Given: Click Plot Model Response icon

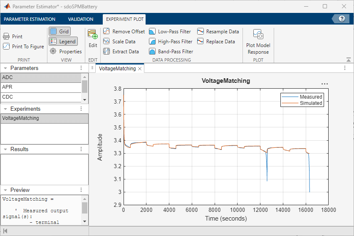Looking at the screenshot, I should tap(258, 34).
